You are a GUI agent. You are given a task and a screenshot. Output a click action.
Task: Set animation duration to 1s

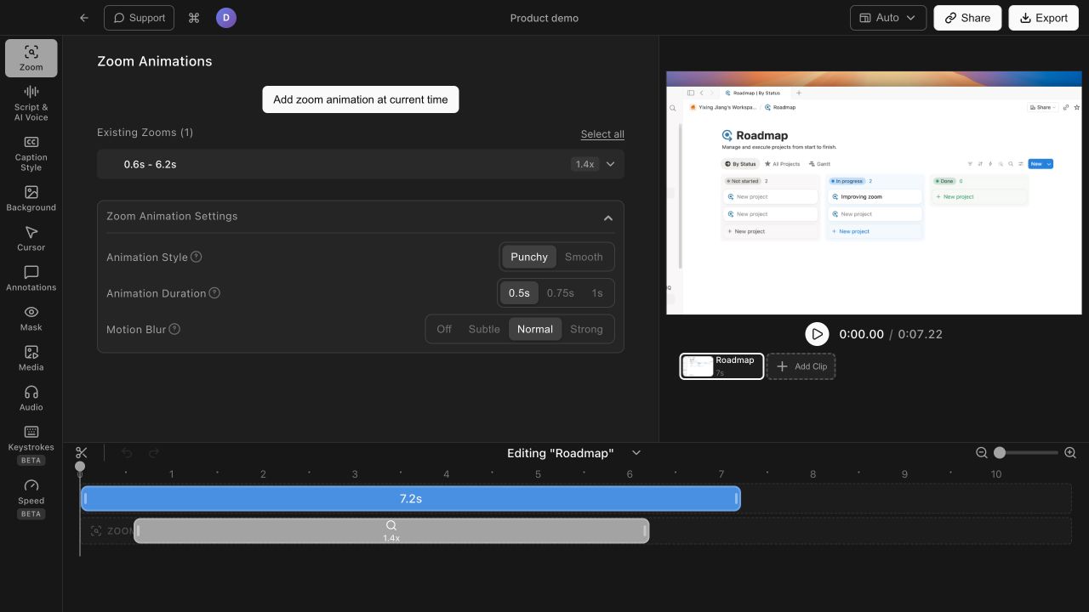(x=597, y=293)
